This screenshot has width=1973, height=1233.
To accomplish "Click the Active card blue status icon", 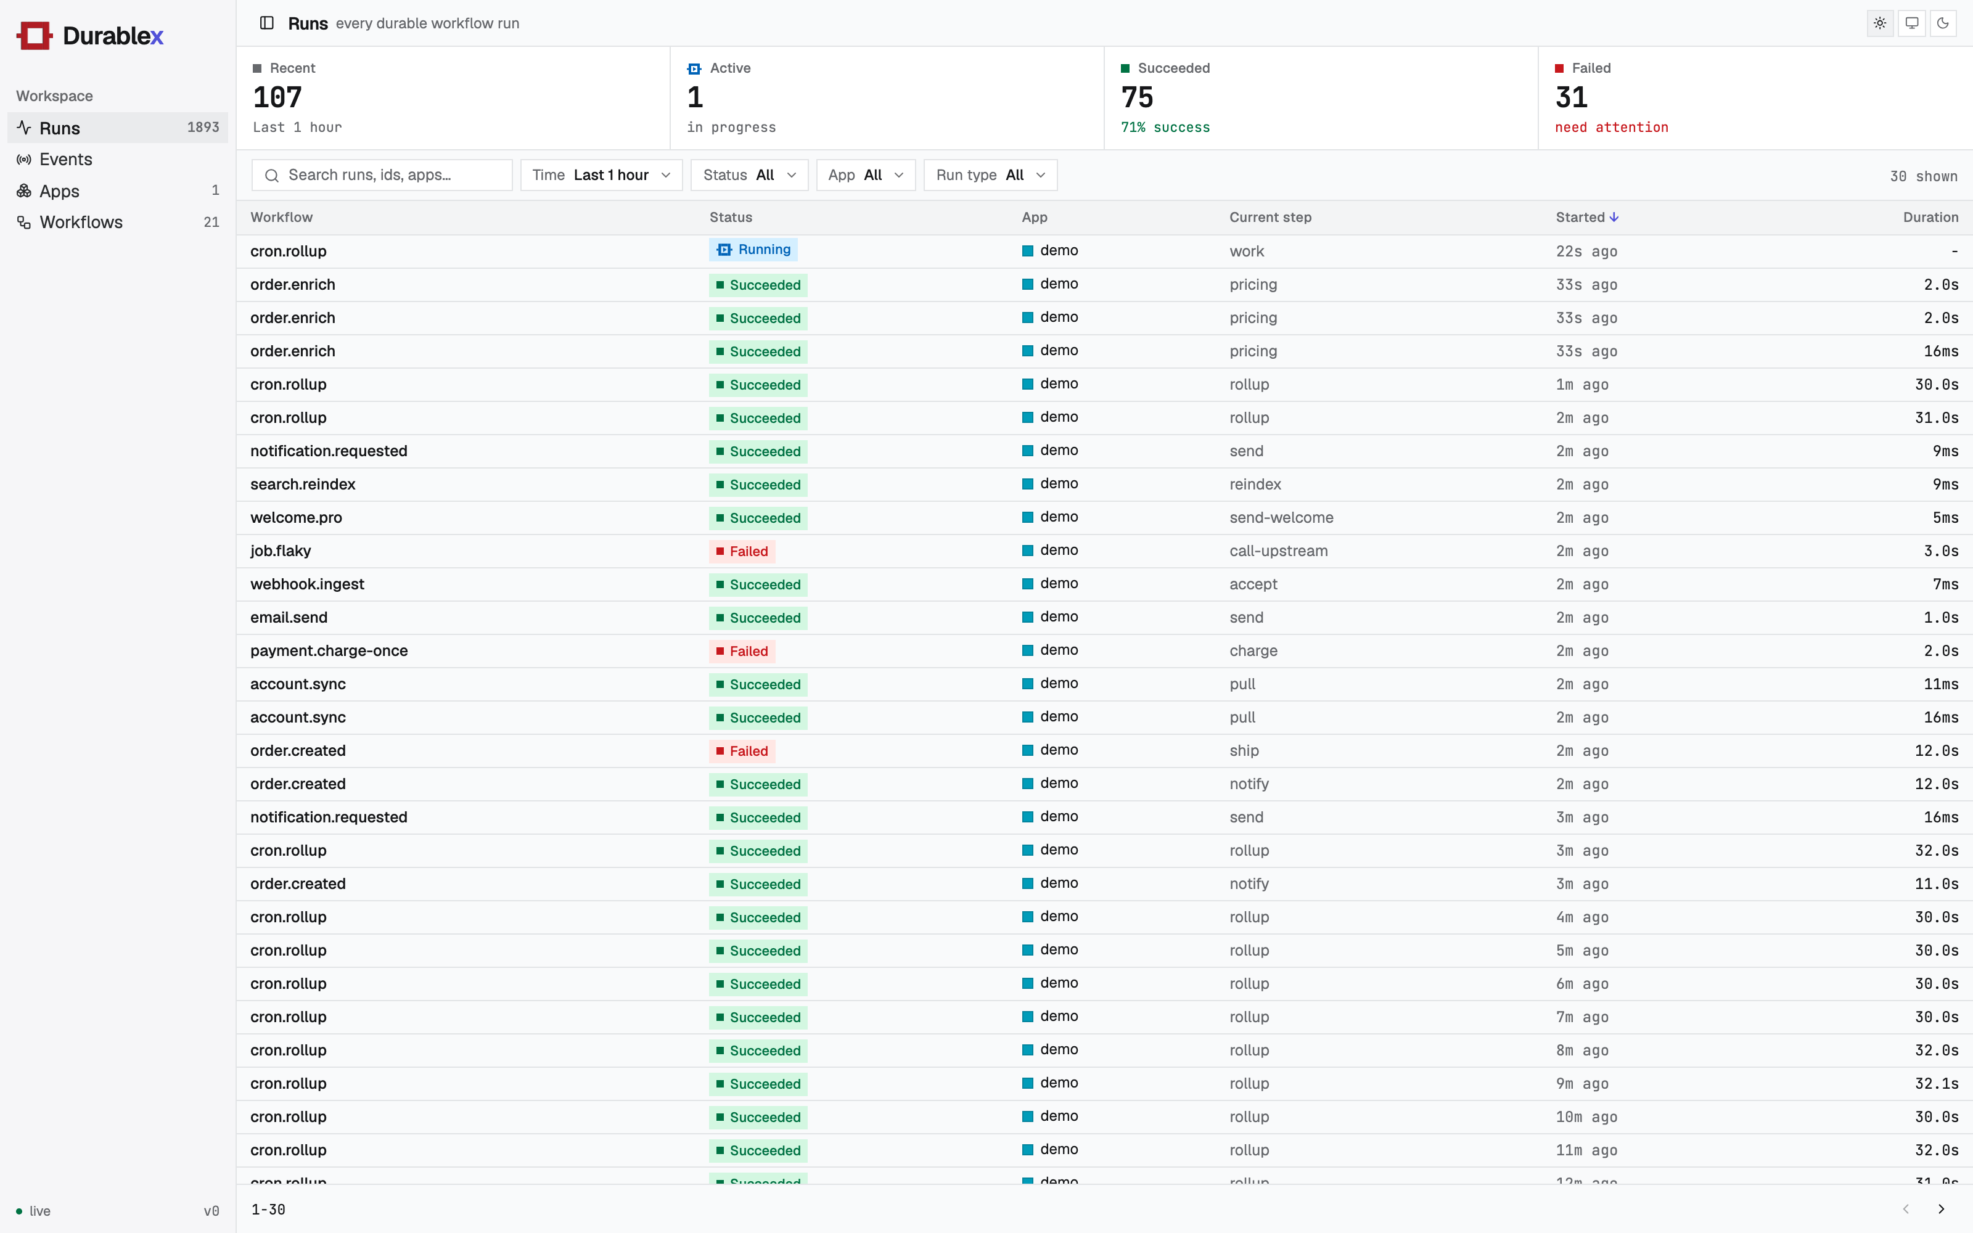I will [694, 68].
